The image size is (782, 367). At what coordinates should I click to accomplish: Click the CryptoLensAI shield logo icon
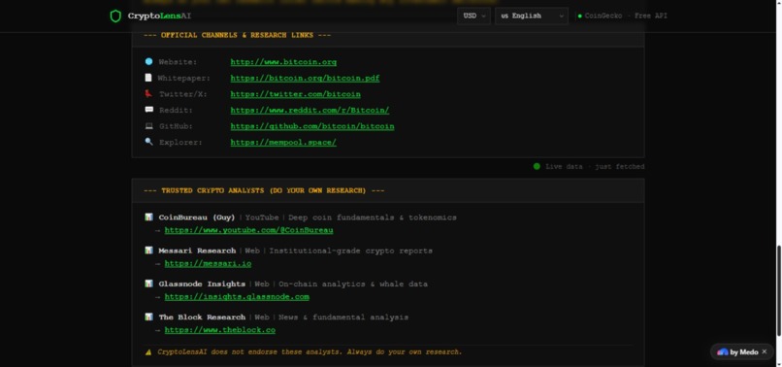[x=115, y=16]
